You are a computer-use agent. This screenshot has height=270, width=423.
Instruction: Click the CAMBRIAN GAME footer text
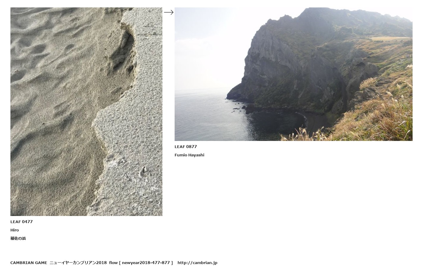click(29, 263)
